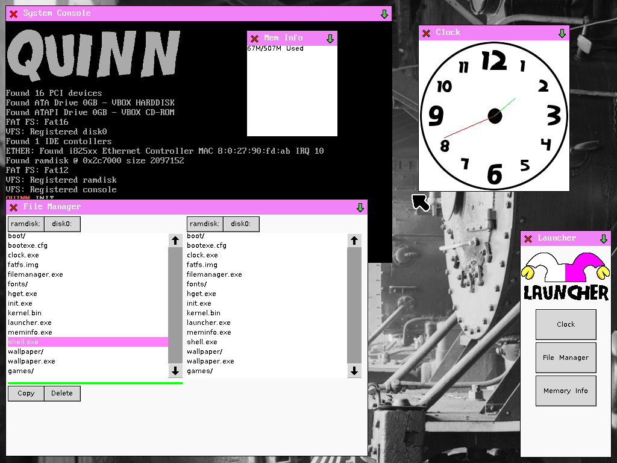The height and width of the screenshot is (463, 617).
Task: Select fatfs.img in the left pane
Action: [x=88, y=265]
